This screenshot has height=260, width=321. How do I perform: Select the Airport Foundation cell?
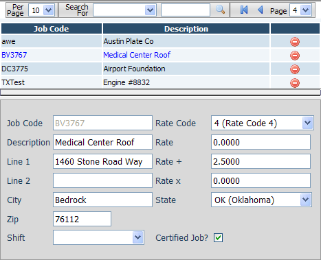[x=186, y=69]
